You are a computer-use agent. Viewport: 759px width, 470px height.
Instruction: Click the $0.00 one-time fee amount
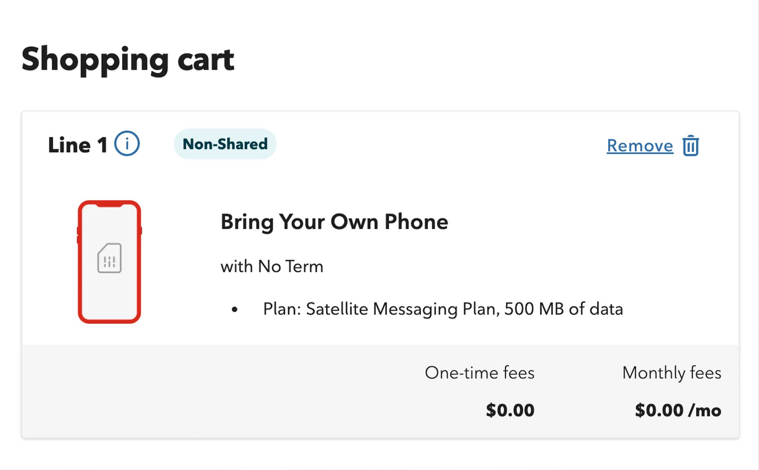(x=510, y=410)
